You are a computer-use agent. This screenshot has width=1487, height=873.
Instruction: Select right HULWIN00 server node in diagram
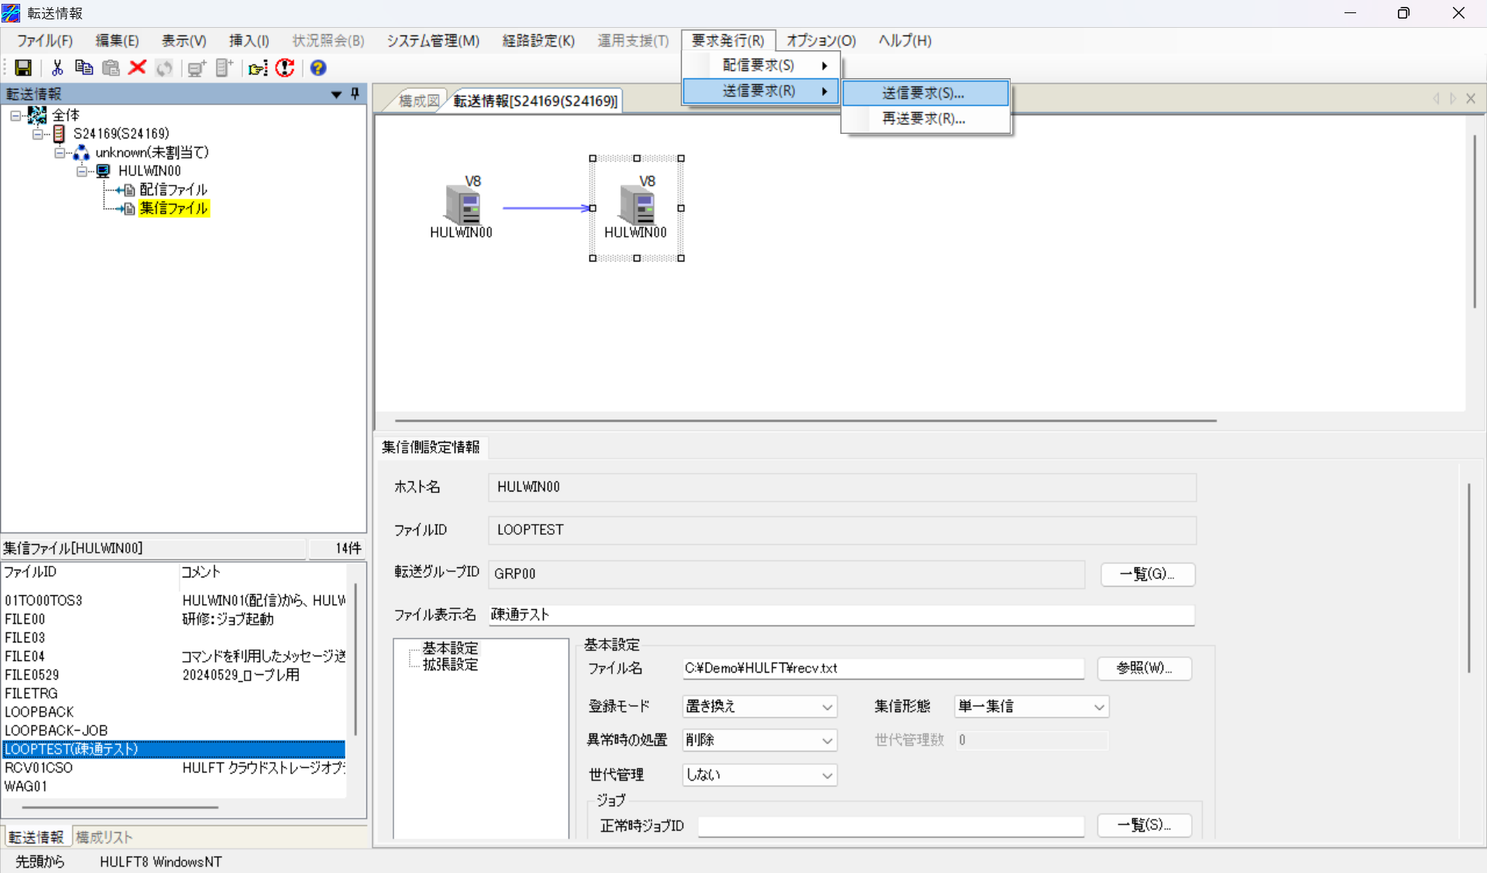pos(637,207)
